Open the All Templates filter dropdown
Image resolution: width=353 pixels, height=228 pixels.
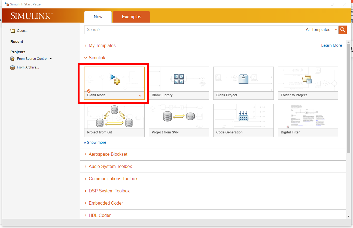pyautogui.click(x=321, y=30)
